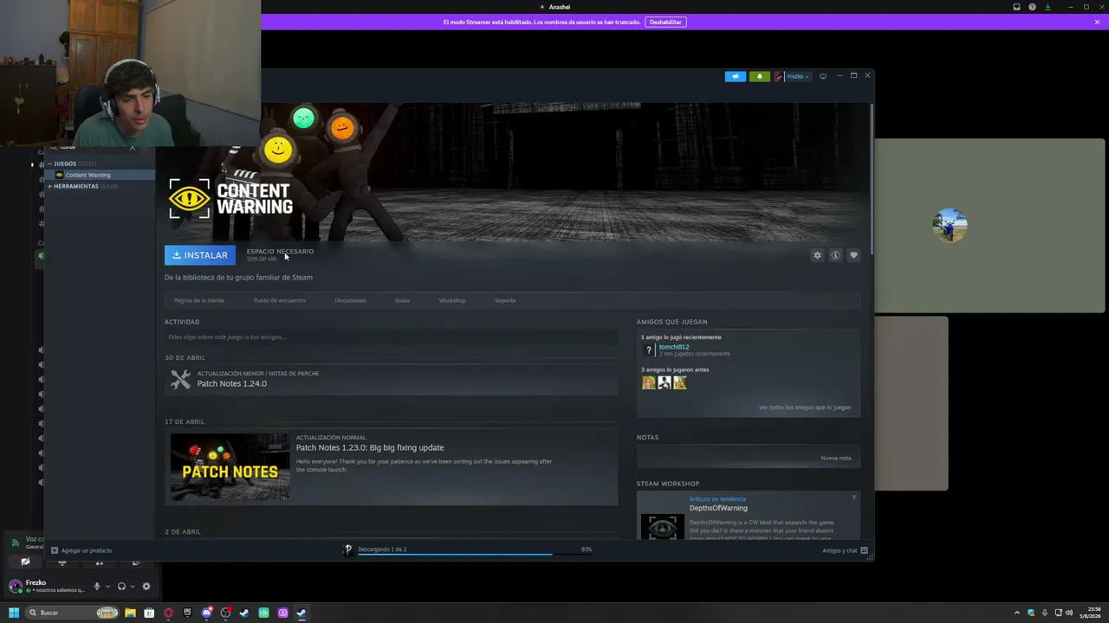
Task: Install Content Warning with the Instalar button
Action: point(200,255)
